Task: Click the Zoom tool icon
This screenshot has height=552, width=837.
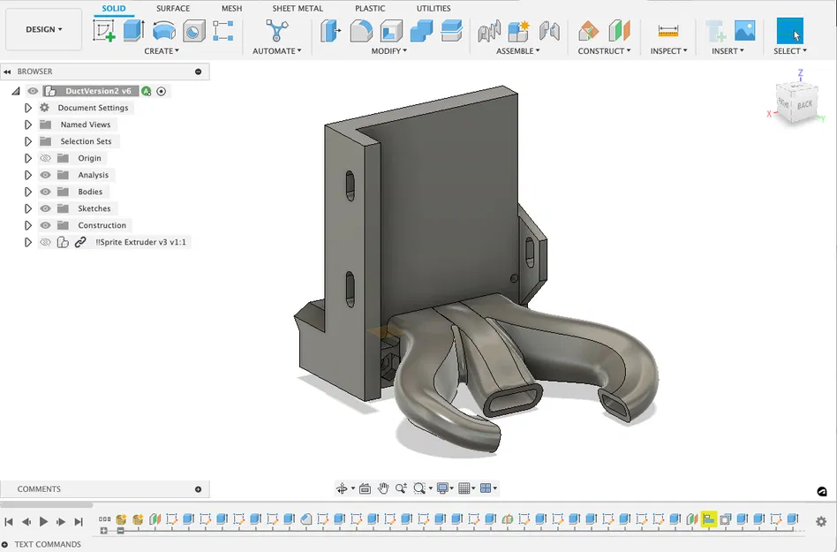Action: pos(402,487)
